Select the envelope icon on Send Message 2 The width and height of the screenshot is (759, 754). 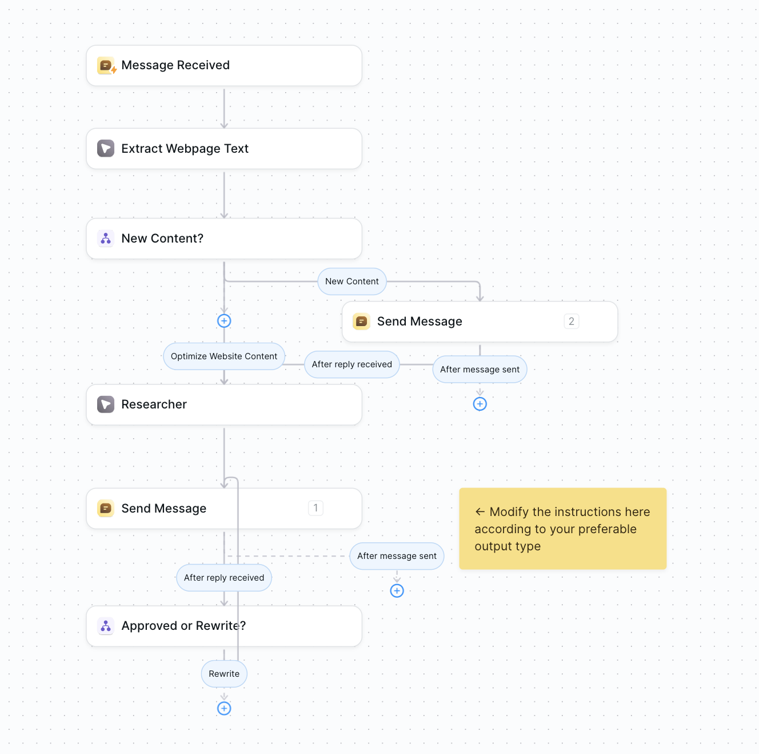pos(361,322)
